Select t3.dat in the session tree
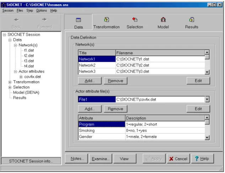Screen dimensions: 225x173 [29, 61]
